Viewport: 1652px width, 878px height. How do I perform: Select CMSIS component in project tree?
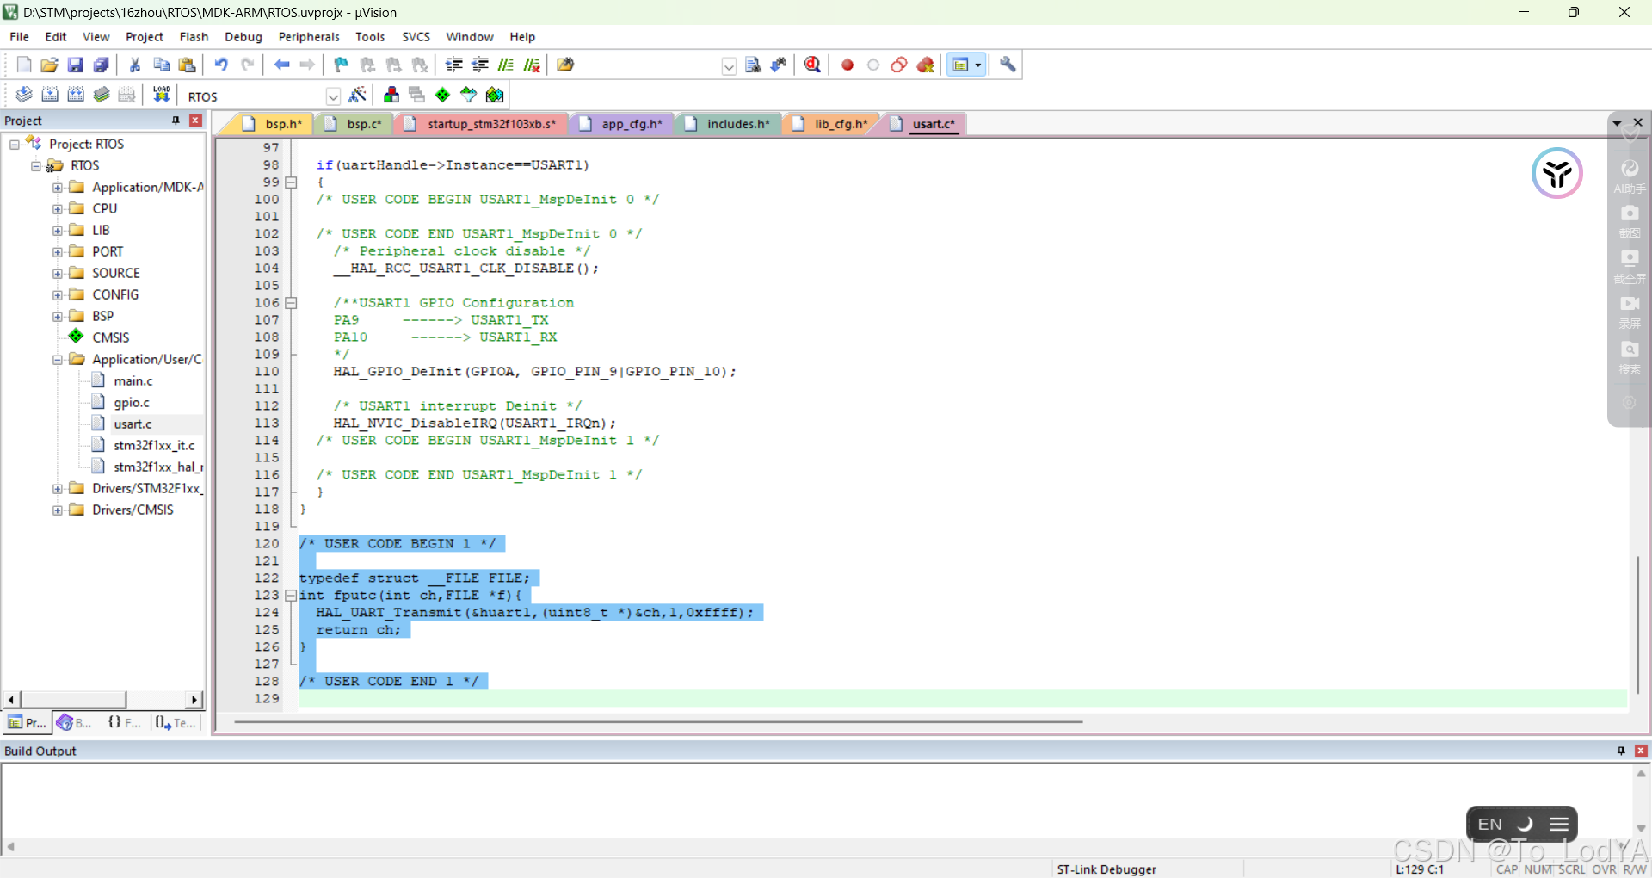110,338
